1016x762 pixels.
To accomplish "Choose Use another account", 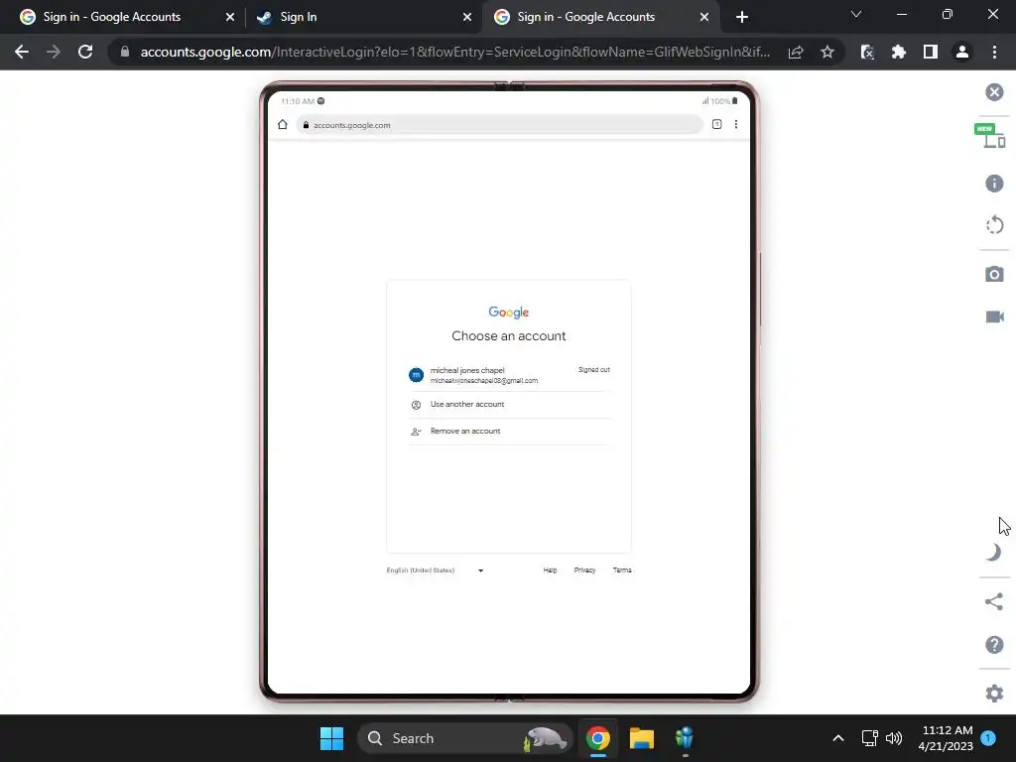I will coord(509,405).
